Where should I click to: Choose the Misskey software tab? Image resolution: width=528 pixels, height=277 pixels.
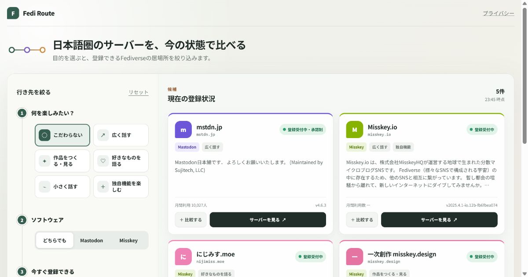point(128,241)
